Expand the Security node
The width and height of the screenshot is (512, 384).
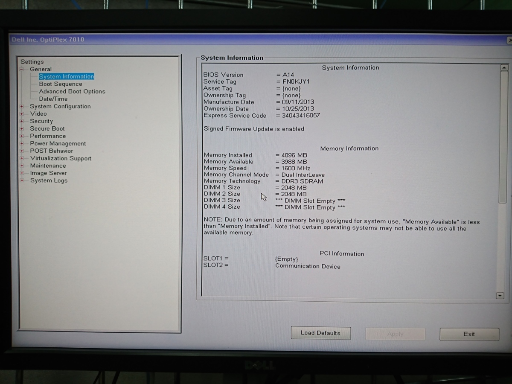coord(22,121)
